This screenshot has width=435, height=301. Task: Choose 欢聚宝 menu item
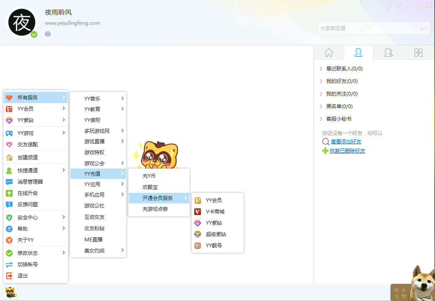(159, 187)
